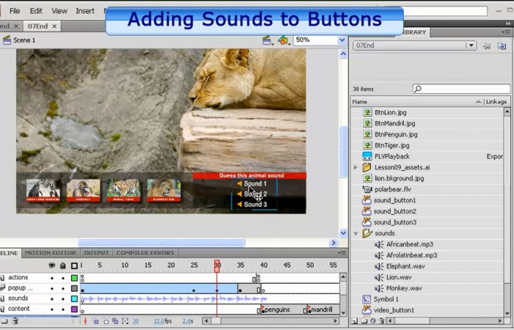Screen dimensions: 514x330
Task: Click the Linkage column header
Action: [496, 102]
